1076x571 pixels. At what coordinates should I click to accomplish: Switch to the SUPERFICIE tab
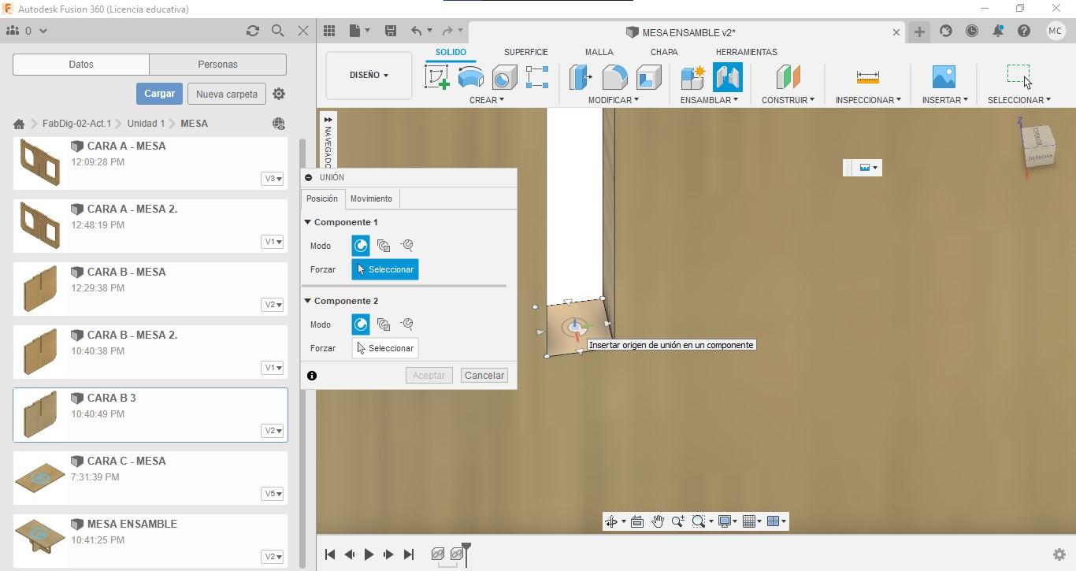point(526,52)
